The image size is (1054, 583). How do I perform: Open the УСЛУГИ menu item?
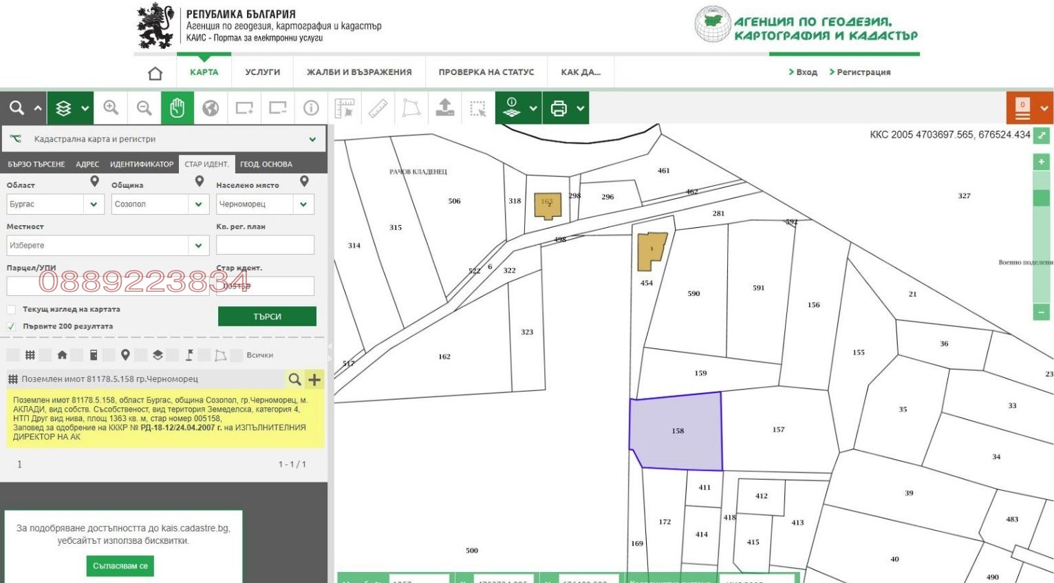pyautogui.click(x=262, y=72)
